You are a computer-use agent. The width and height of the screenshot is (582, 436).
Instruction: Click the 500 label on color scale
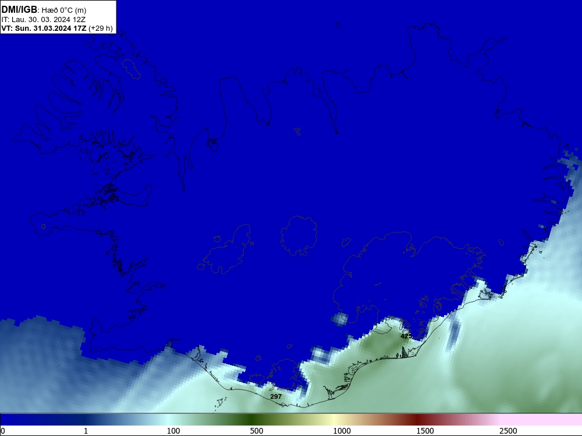pyautogui.click(x=257, y=431)
